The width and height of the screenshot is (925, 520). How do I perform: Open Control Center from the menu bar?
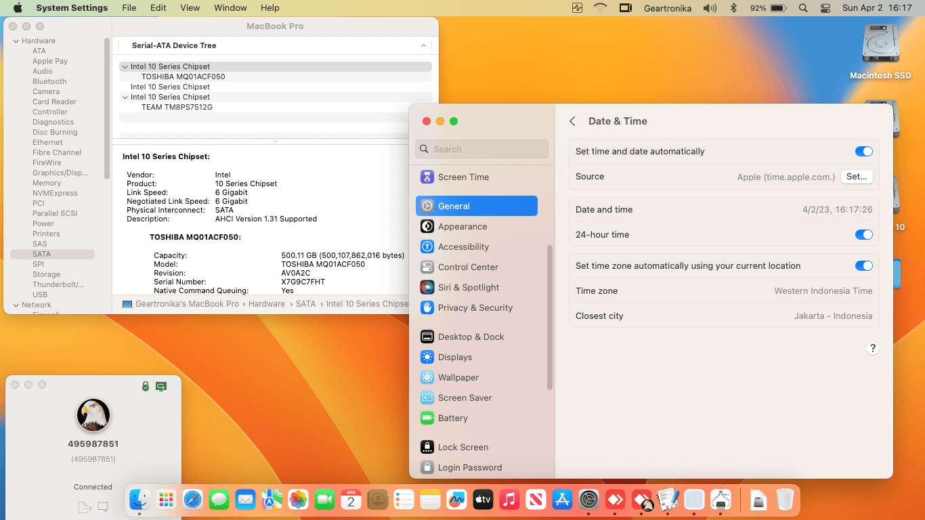(825, 8)
